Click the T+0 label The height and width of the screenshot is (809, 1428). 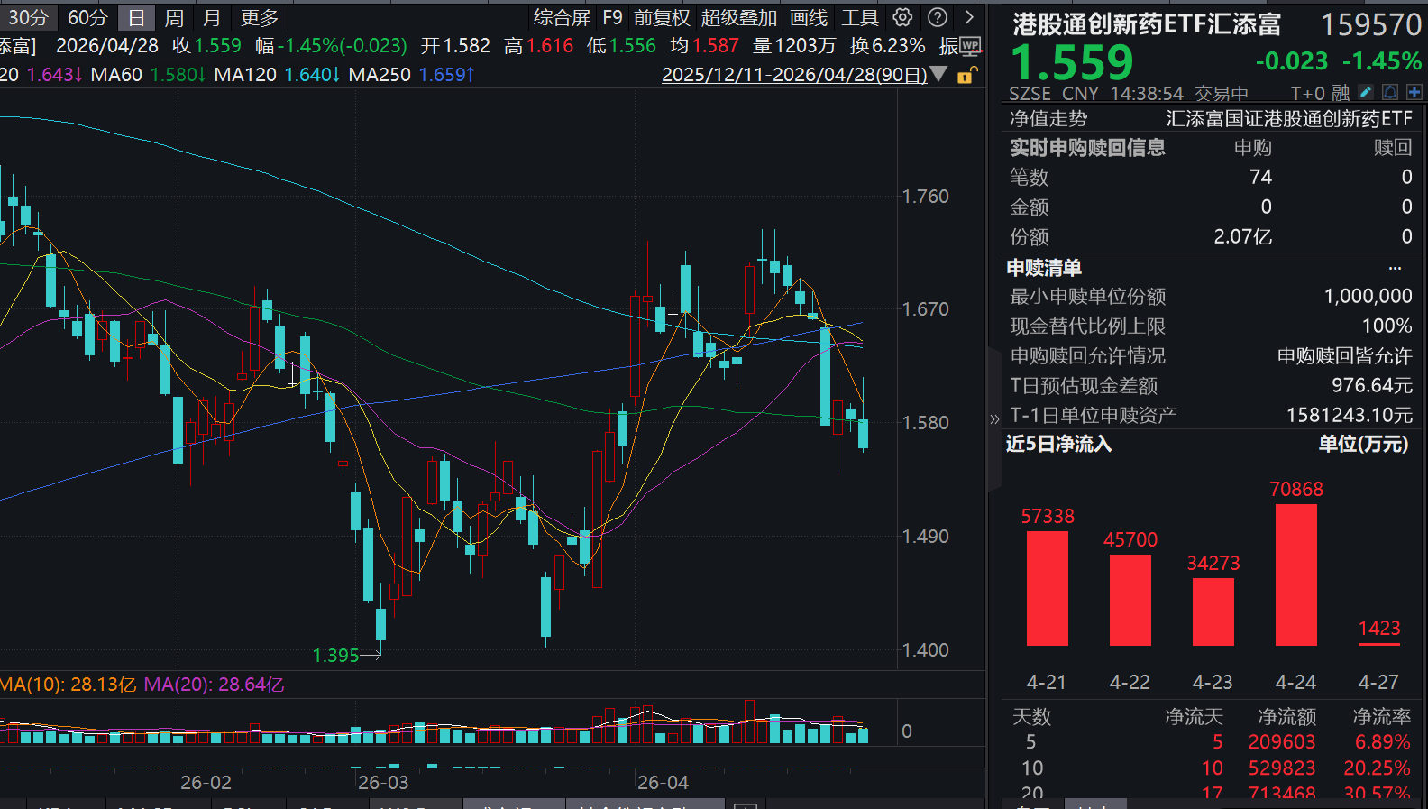click(x=1307, y=93)
